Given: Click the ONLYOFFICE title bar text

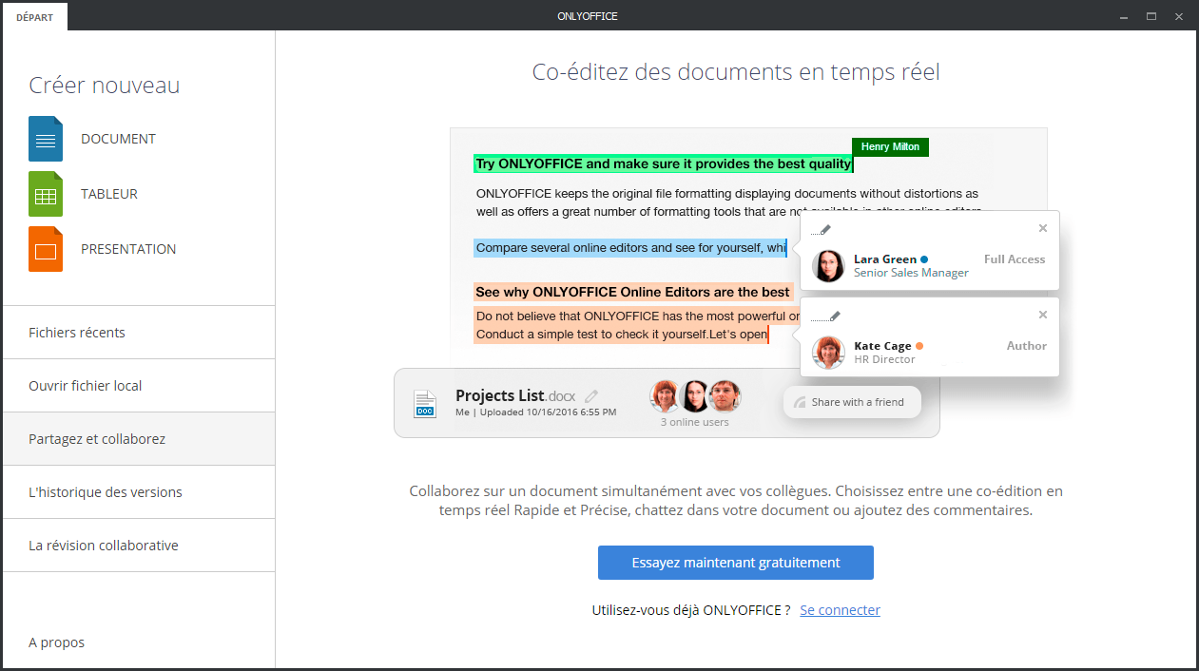Looking at the screenshot, I should coord(588,16).
